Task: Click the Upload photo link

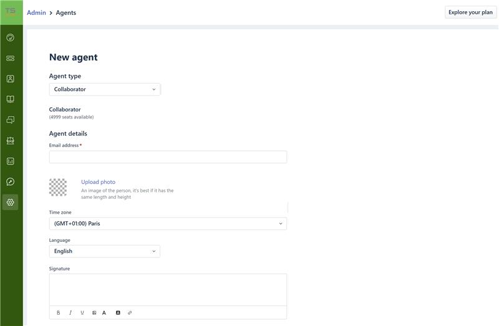Action: tap(98, 182)
